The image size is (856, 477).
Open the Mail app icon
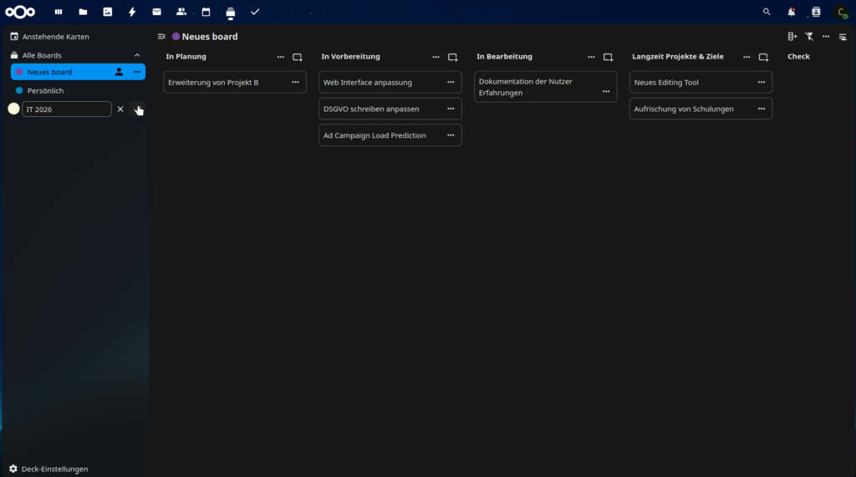pos(156,12)
